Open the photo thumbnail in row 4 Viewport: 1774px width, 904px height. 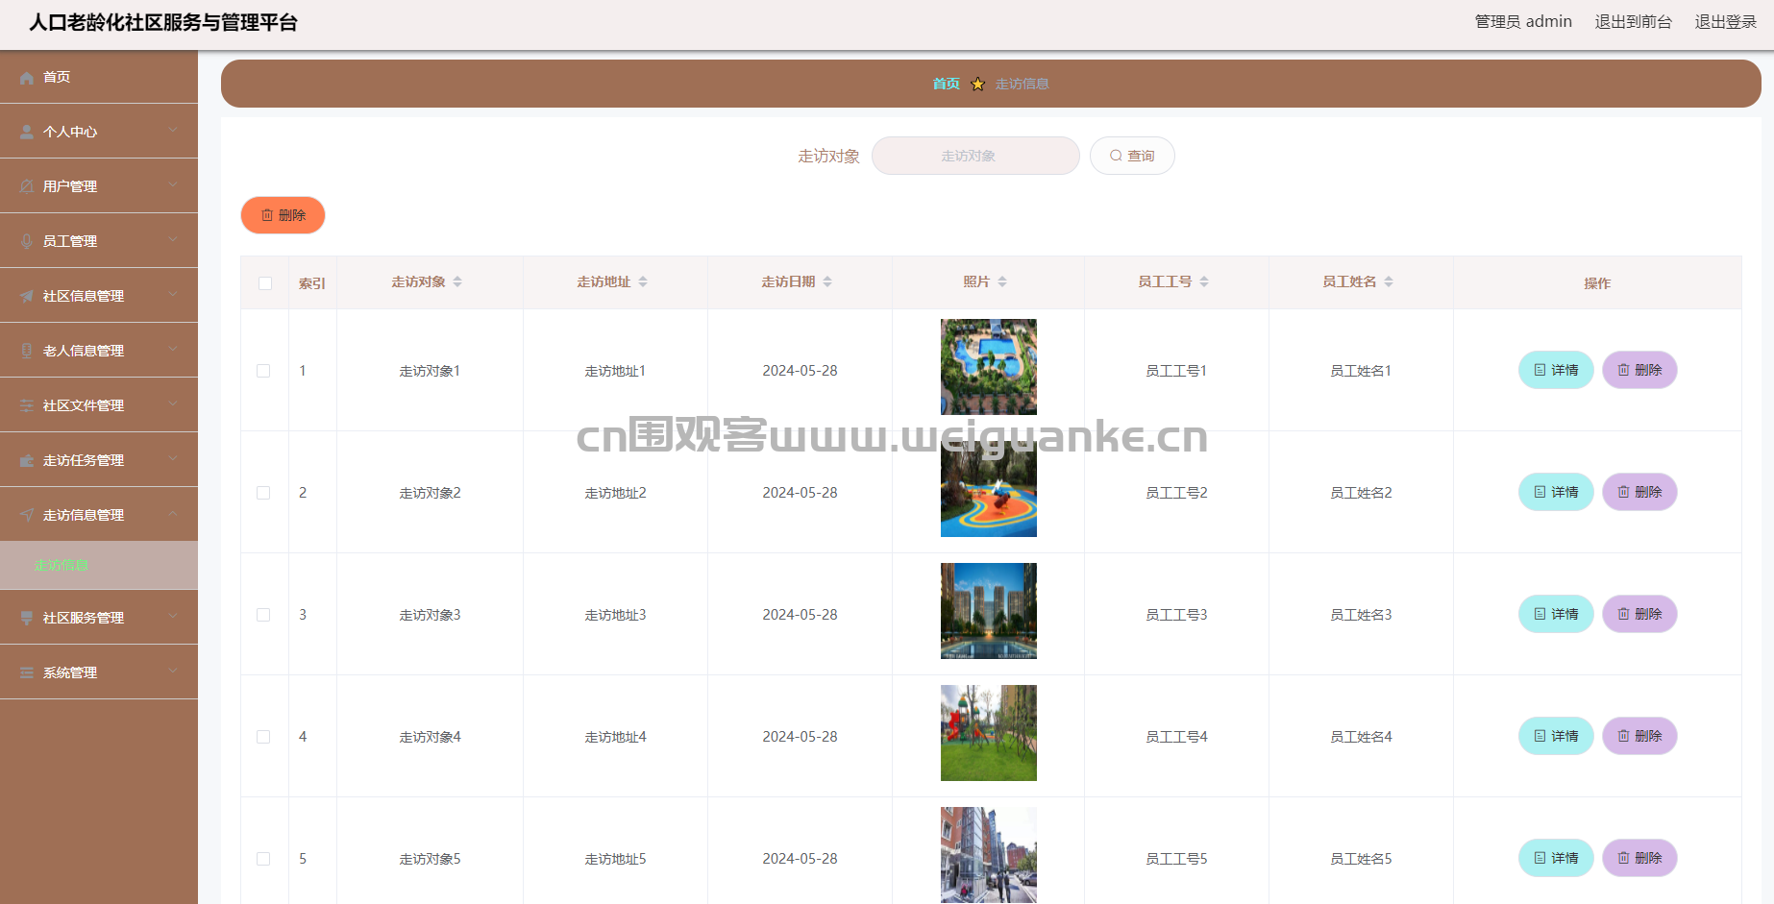click(x=988, y=733)
